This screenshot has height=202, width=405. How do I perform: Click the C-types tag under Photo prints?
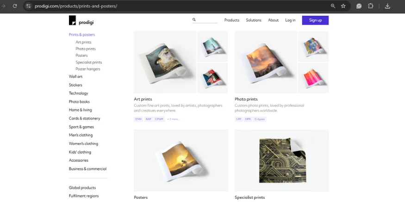pyautogui.click(x=260, y=119)
